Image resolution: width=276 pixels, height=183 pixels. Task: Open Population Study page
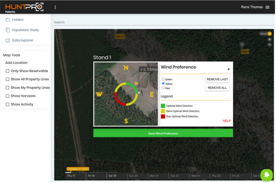tap(25, 30)
